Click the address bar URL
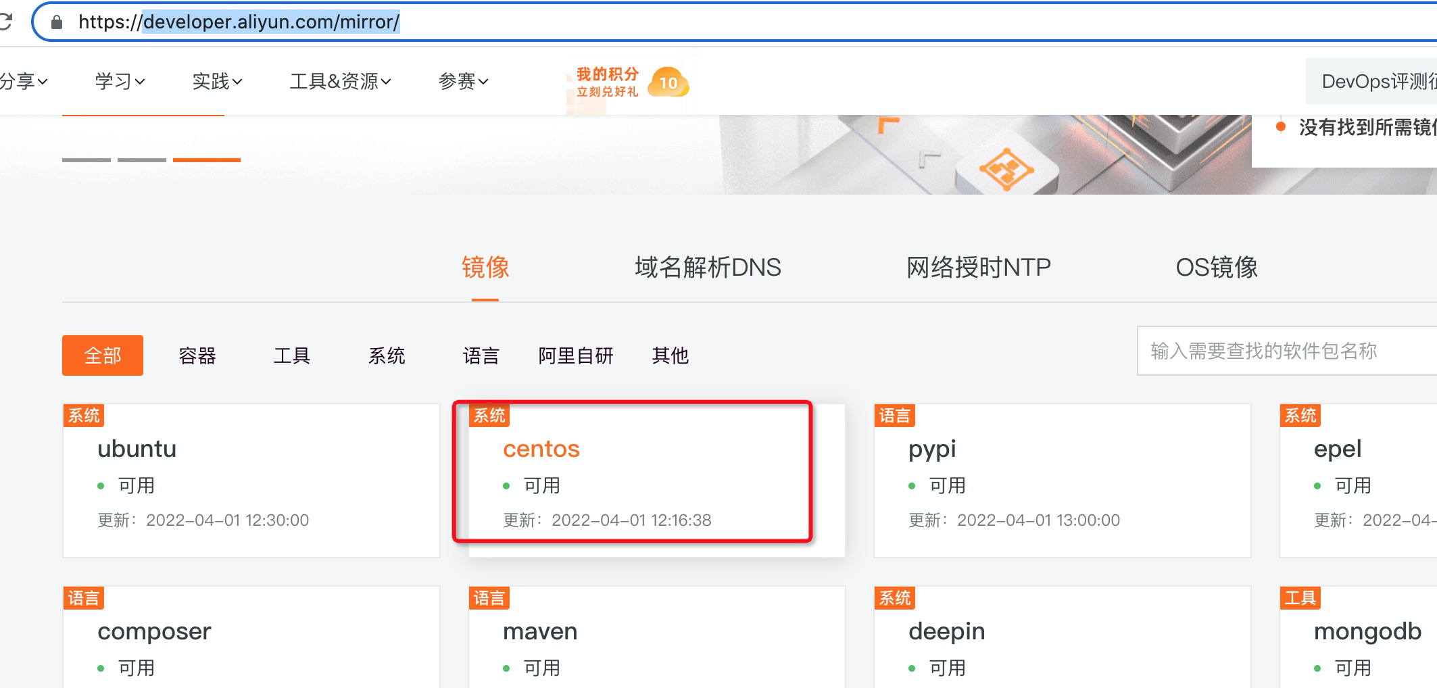This screenshot has height=688, width=1437. pos(239,22)
